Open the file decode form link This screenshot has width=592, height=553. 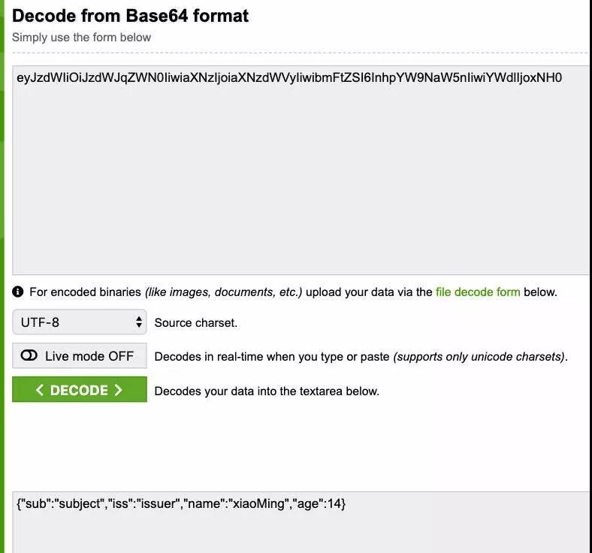click(478, 292)
